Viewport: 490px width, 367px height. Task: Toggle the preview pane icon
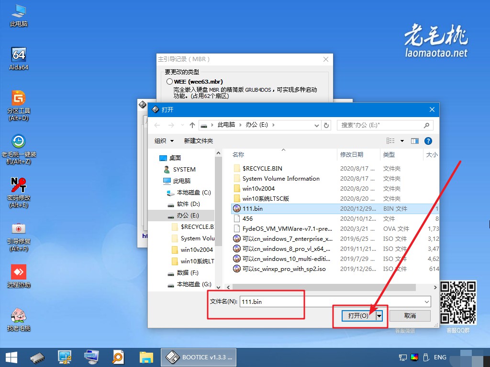(x=415, y=141)
